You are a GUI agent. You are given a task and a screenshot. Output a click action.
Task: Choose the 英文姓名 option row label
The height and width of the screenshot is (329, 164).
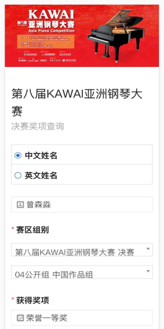[41, 176]
